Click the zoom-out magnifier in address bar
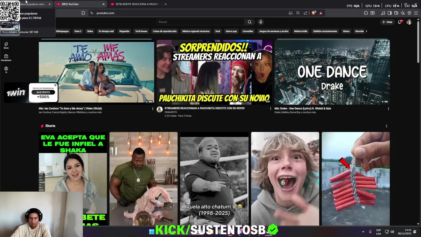 [x=298, y=13]
